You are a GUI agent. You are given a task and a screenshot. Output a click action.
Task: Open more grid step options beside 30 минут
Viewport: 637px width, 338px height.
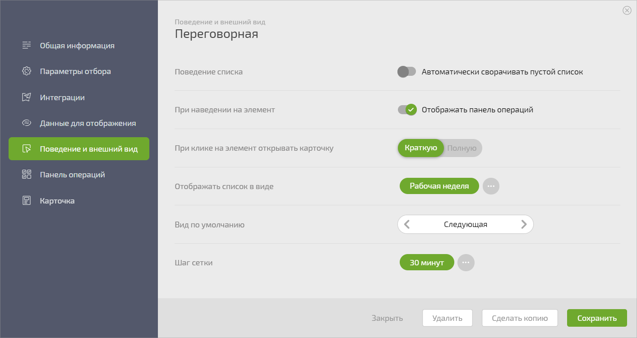[466, 262]
